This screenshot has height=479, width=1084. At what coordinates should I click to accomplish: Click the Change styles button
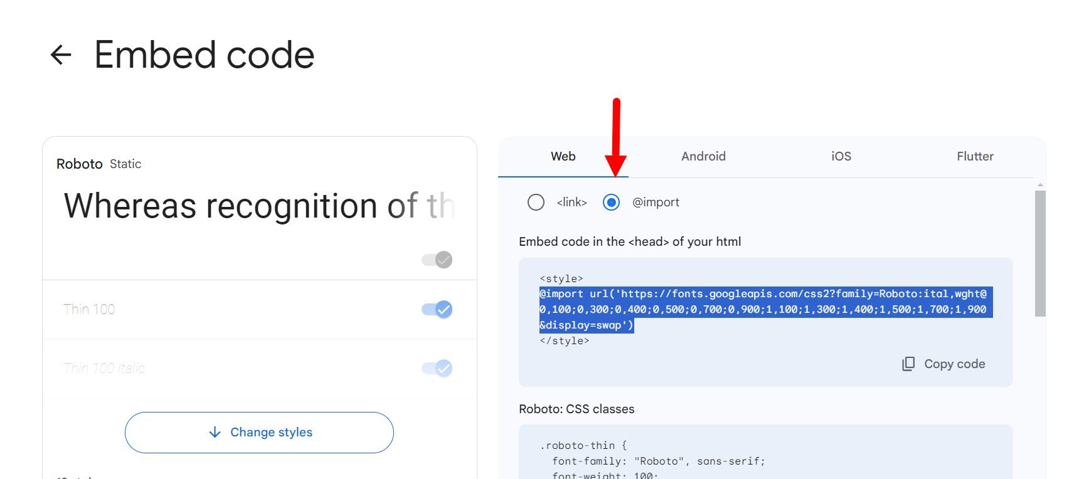point(259,433)
